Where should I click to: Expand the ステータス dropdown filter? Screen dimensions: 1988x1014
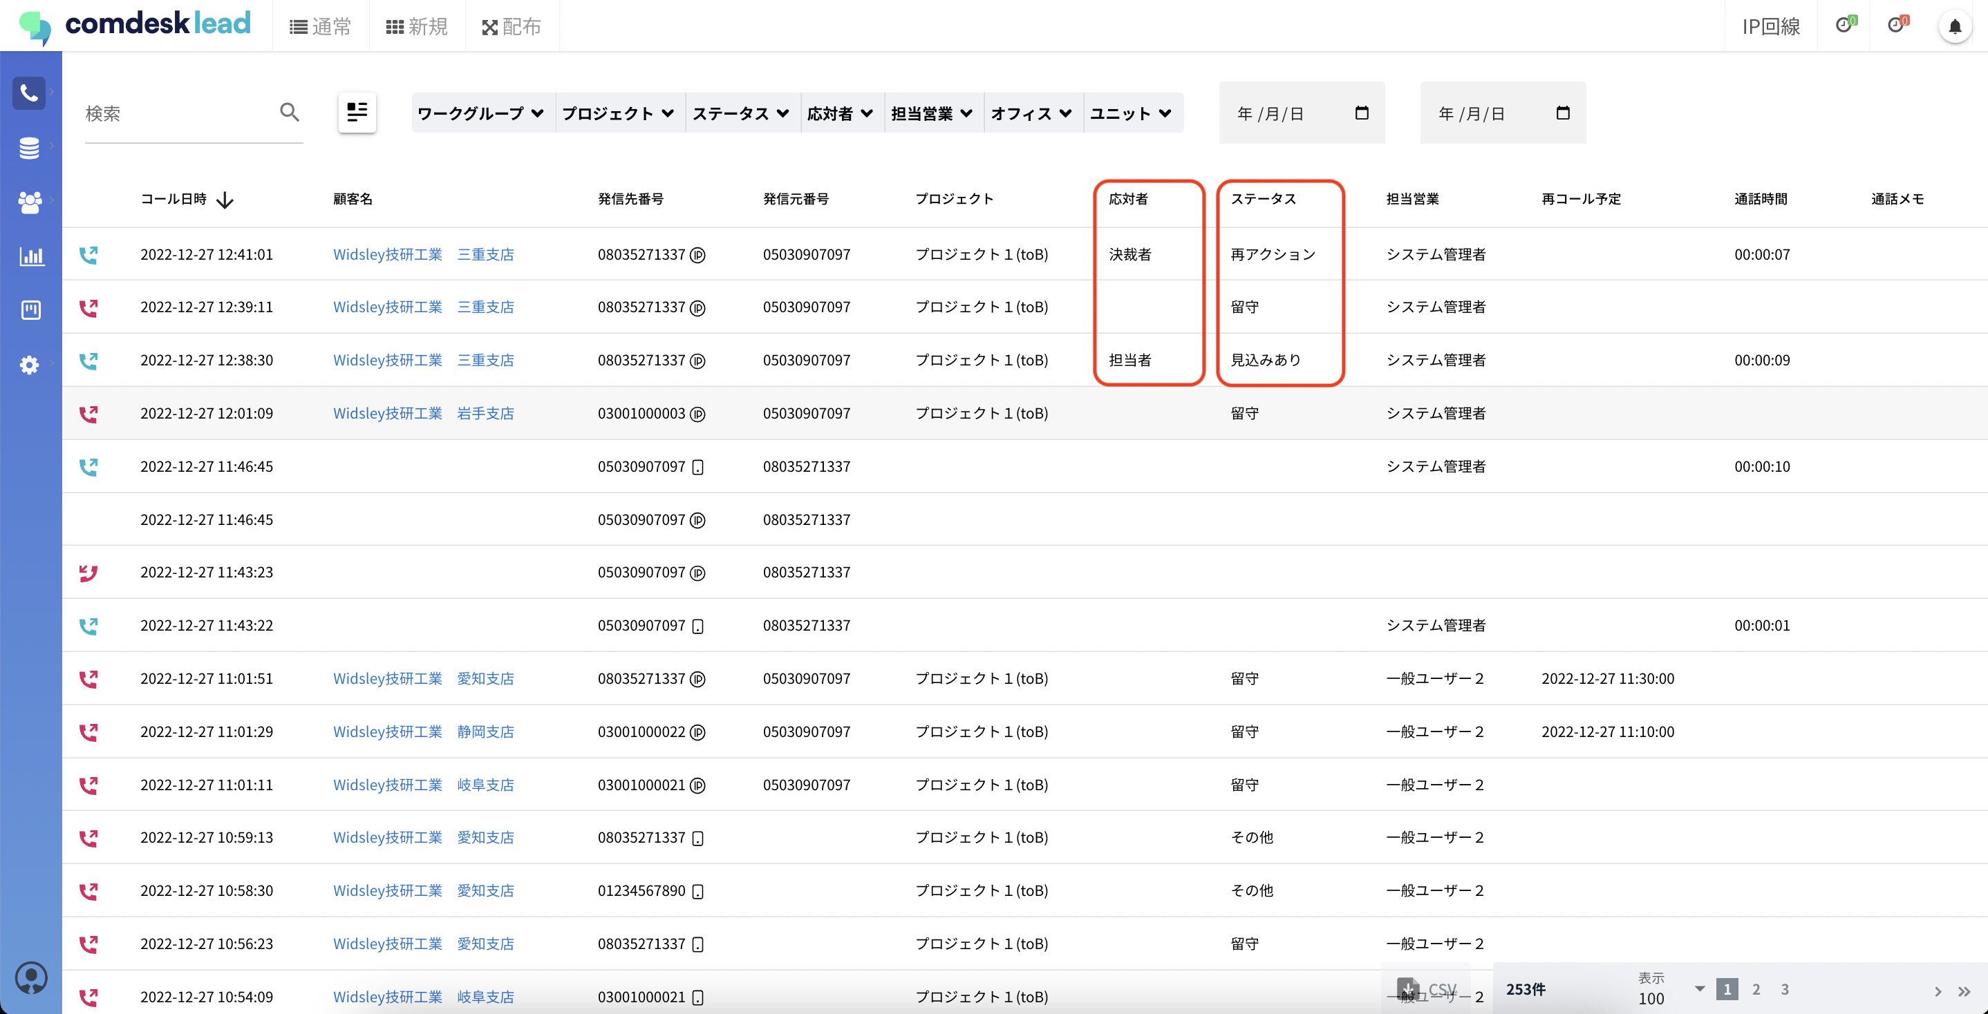pyautogui.click(x=740, y=113)
